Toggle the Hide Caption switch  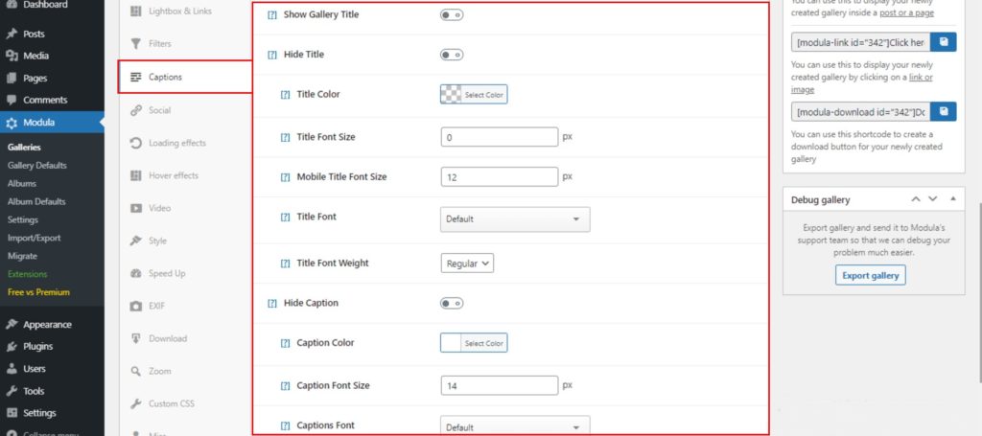[x=452, y=304]
